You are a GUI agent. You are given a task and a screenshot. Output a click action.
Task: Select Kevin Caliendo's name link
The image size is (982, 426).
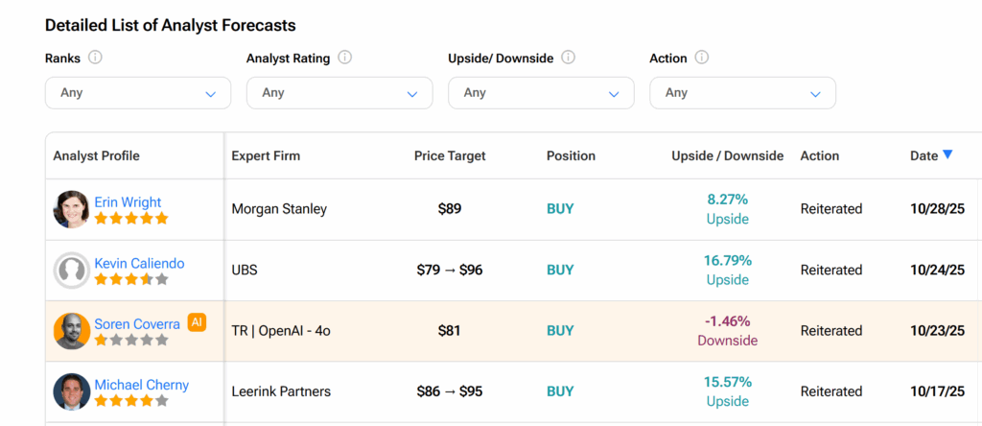(x=139, y=263)
